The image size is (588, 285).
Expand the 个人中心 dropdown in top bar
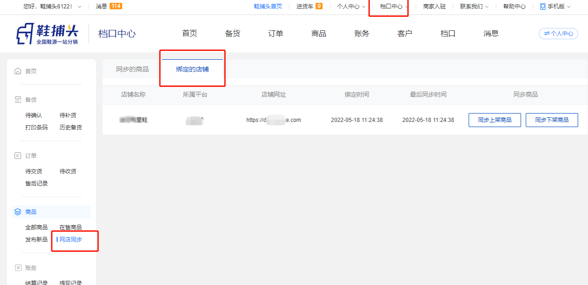351,7
